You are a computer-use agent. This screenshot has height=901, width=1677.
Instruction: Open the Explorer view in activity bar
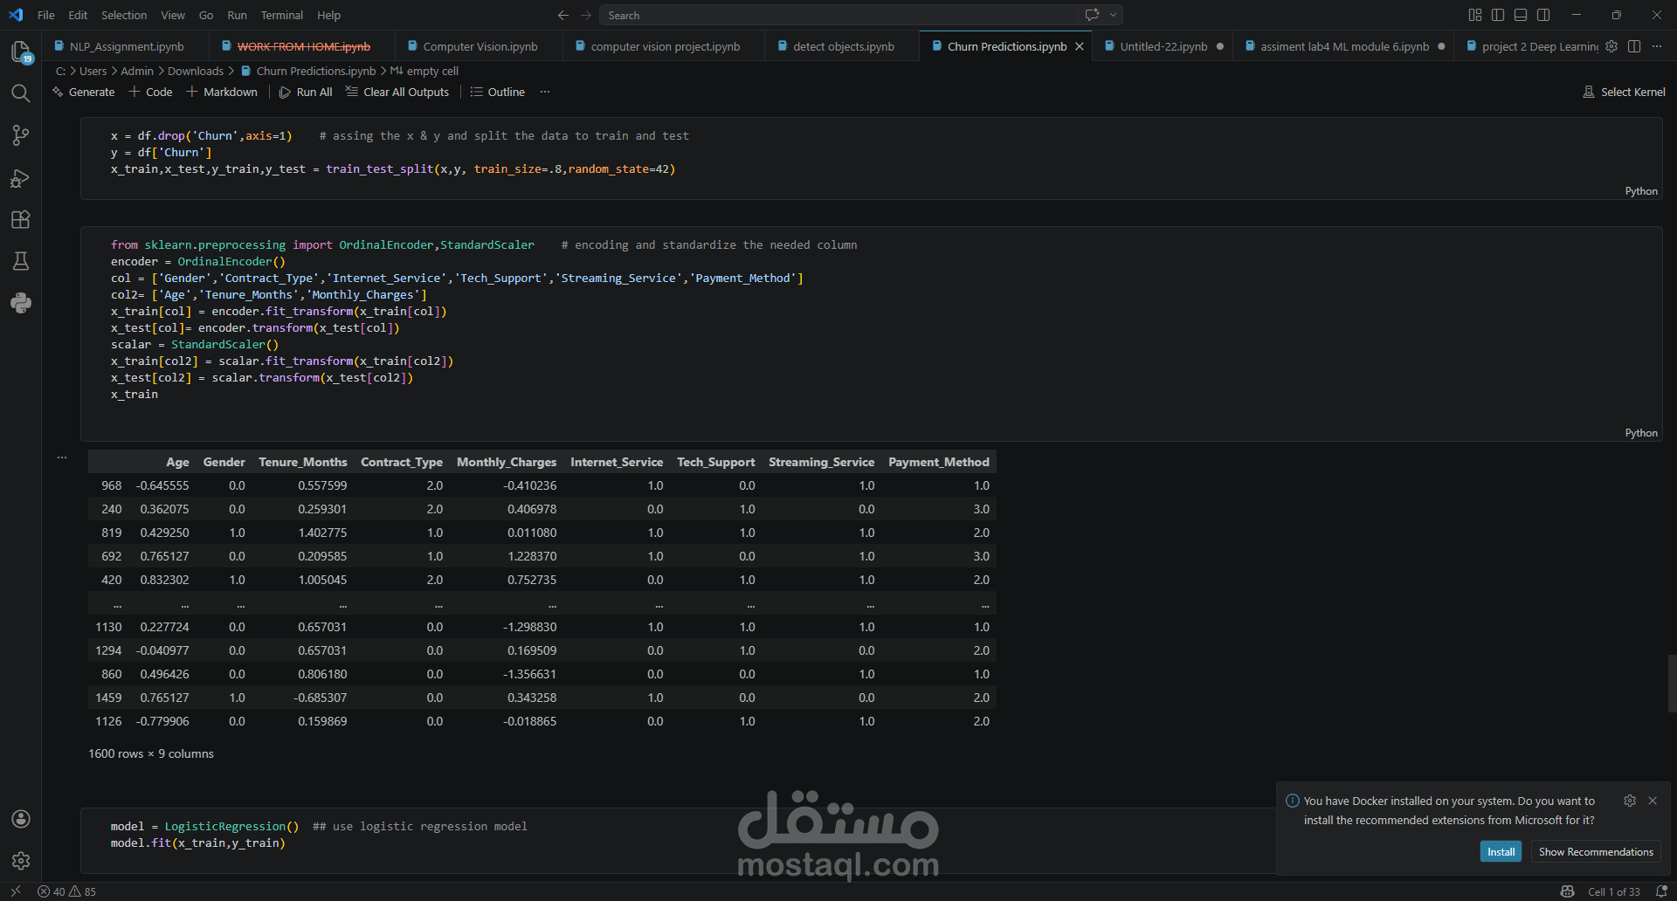pyautogui.click(x=21, y=52)
